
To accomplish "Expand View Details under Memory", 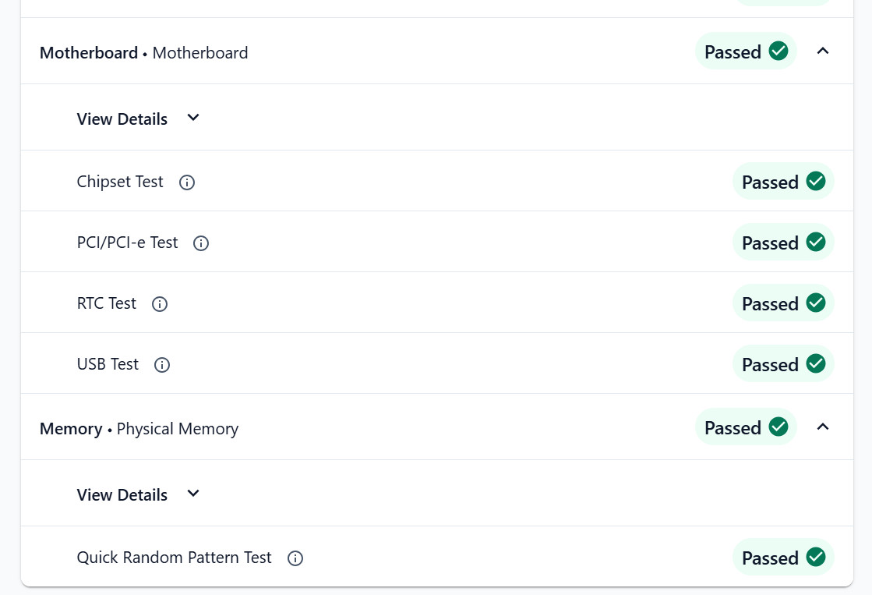I will (138, 494).
